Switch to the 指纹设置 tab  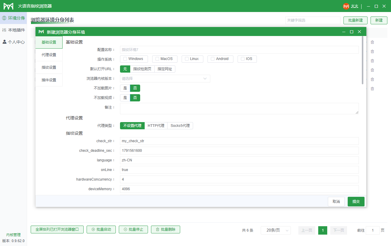pyautogui.click(x=49, y=67)
